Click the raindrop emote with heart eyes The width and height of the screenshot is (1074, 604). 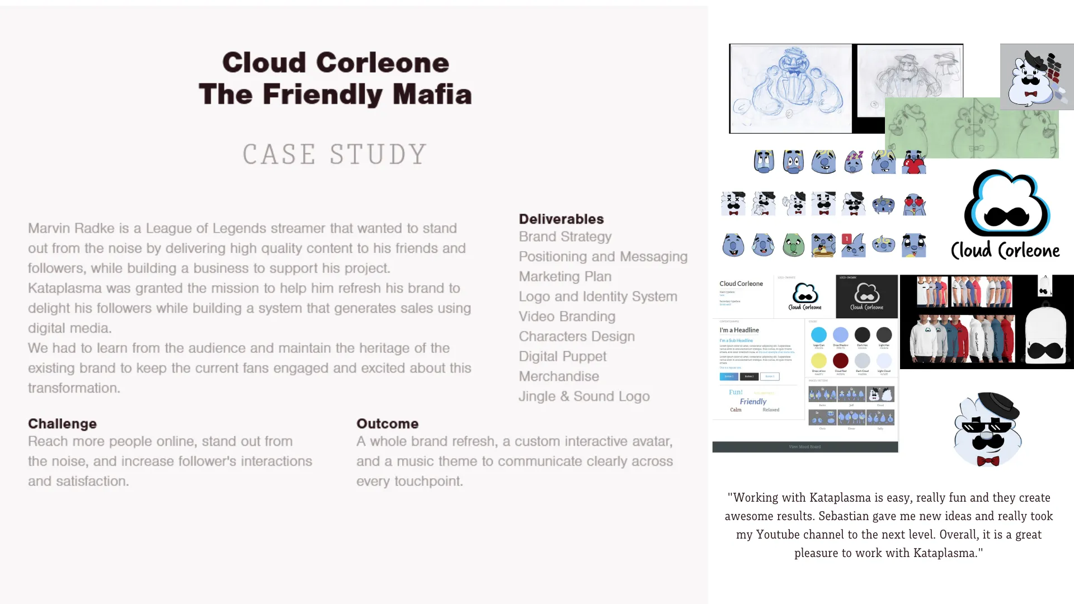pos(914,204)
